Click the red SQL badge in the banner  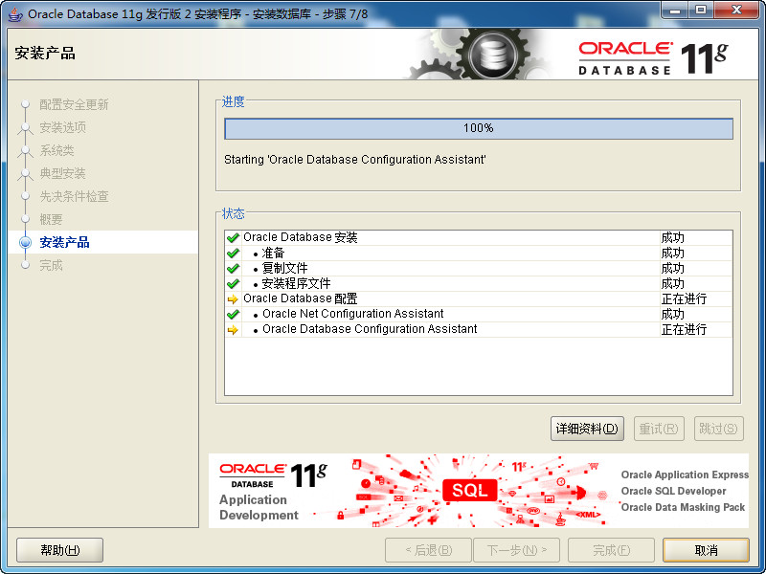point(469,490)
